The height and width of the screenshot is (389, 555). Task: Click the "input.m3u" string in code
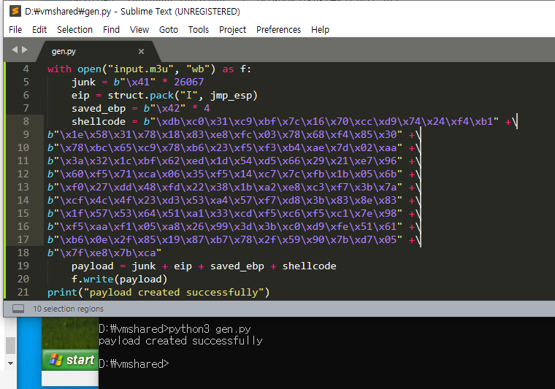pyautogui.click(x=140, y=69)
